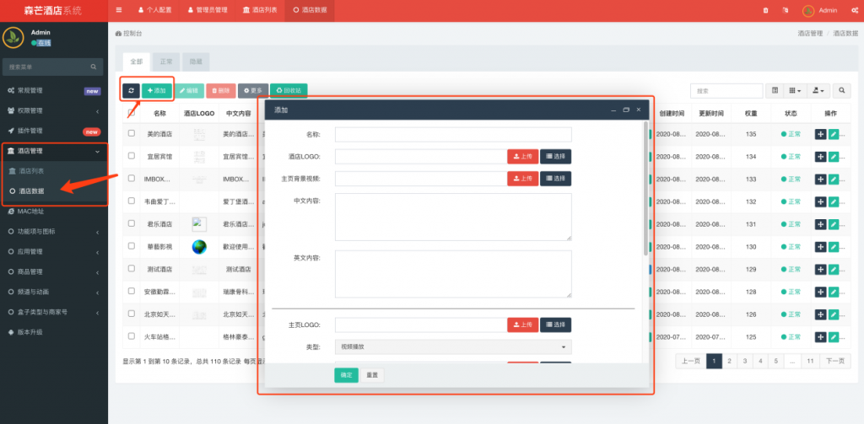Toggle the sidebar hamburger menu icon
This screenshot has height=424, width=864.
click(x=119, y=10)
